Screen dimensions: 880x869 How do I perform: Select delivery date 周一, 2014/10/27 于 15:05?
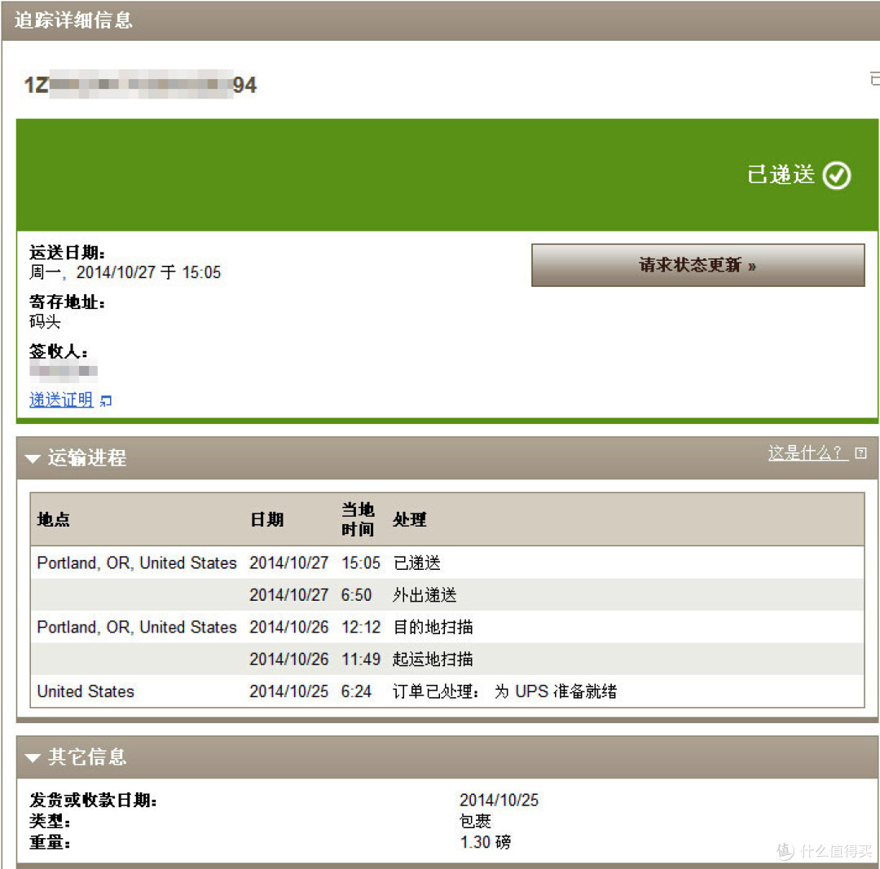click(125, 272)
